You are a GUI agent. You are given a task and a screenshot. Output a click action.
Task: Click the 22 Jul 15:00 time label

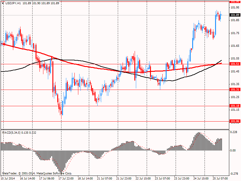click(143, 179)
